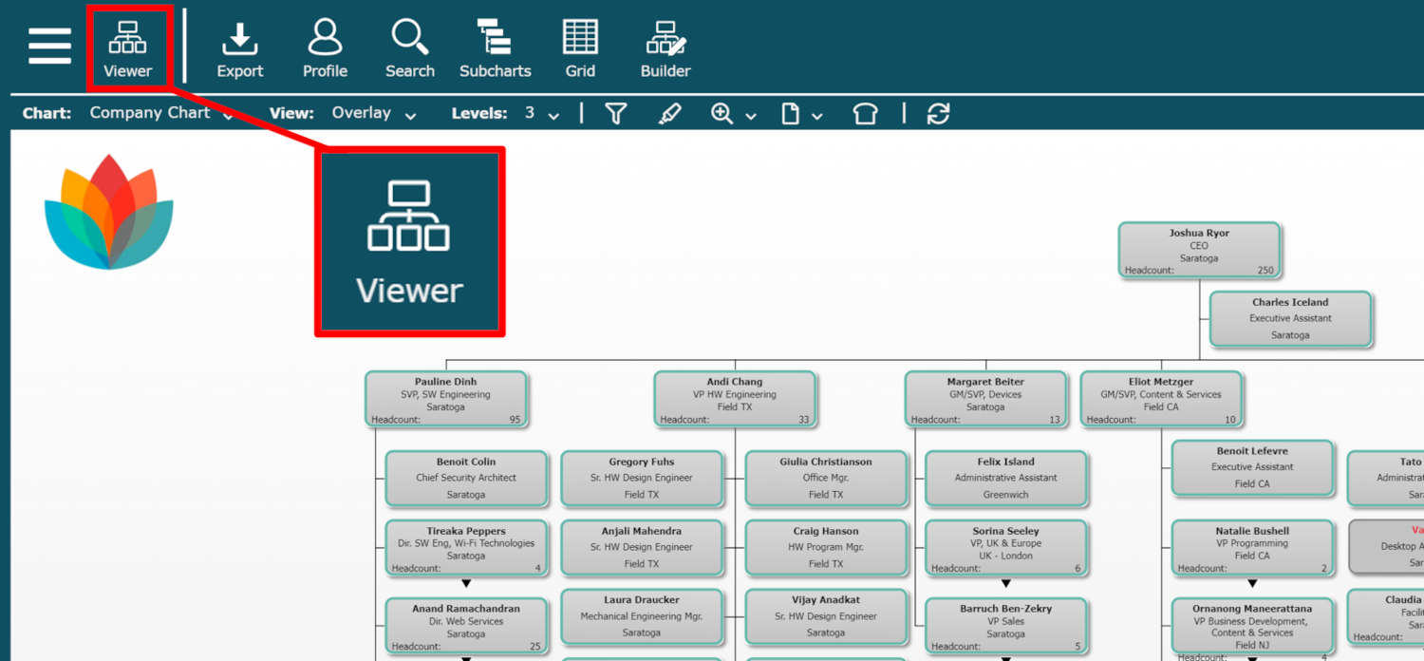Expand the page options chevron
This screenshot has height=661, width=1424.
[x=816, y=116]
